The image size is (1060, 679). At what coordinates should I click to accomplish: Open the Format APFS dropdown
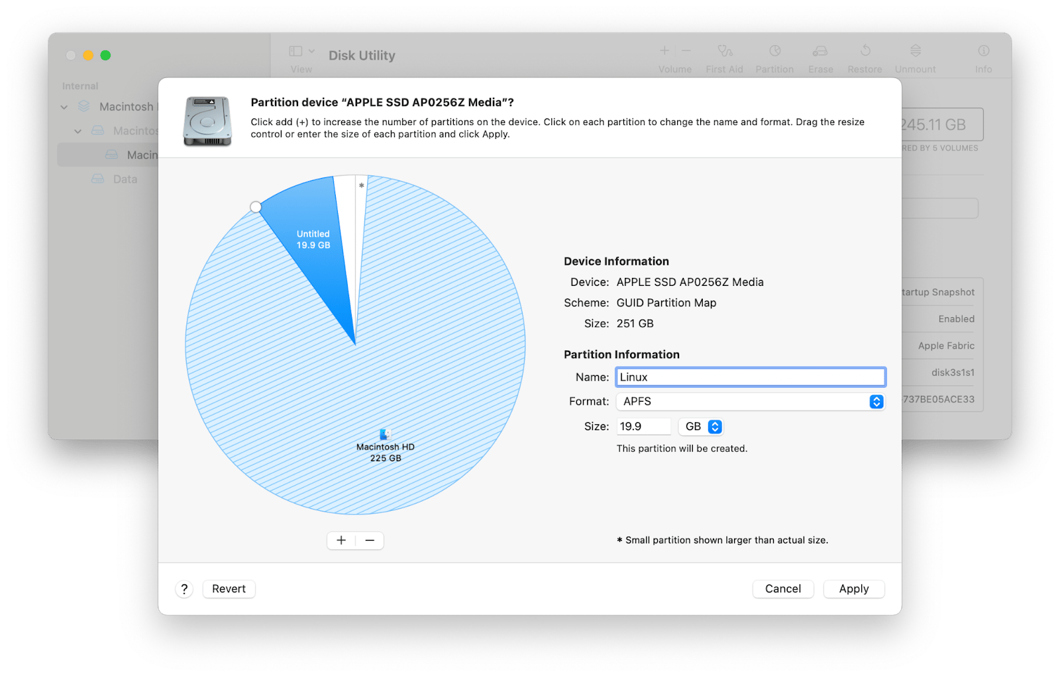click(x=751, y=402)
